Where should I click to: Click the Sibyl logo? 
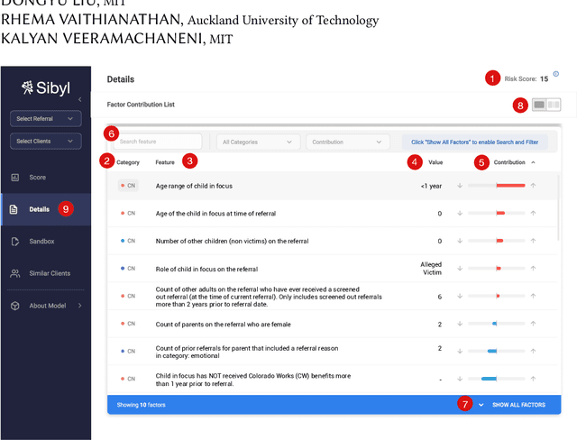coord(45,87)
